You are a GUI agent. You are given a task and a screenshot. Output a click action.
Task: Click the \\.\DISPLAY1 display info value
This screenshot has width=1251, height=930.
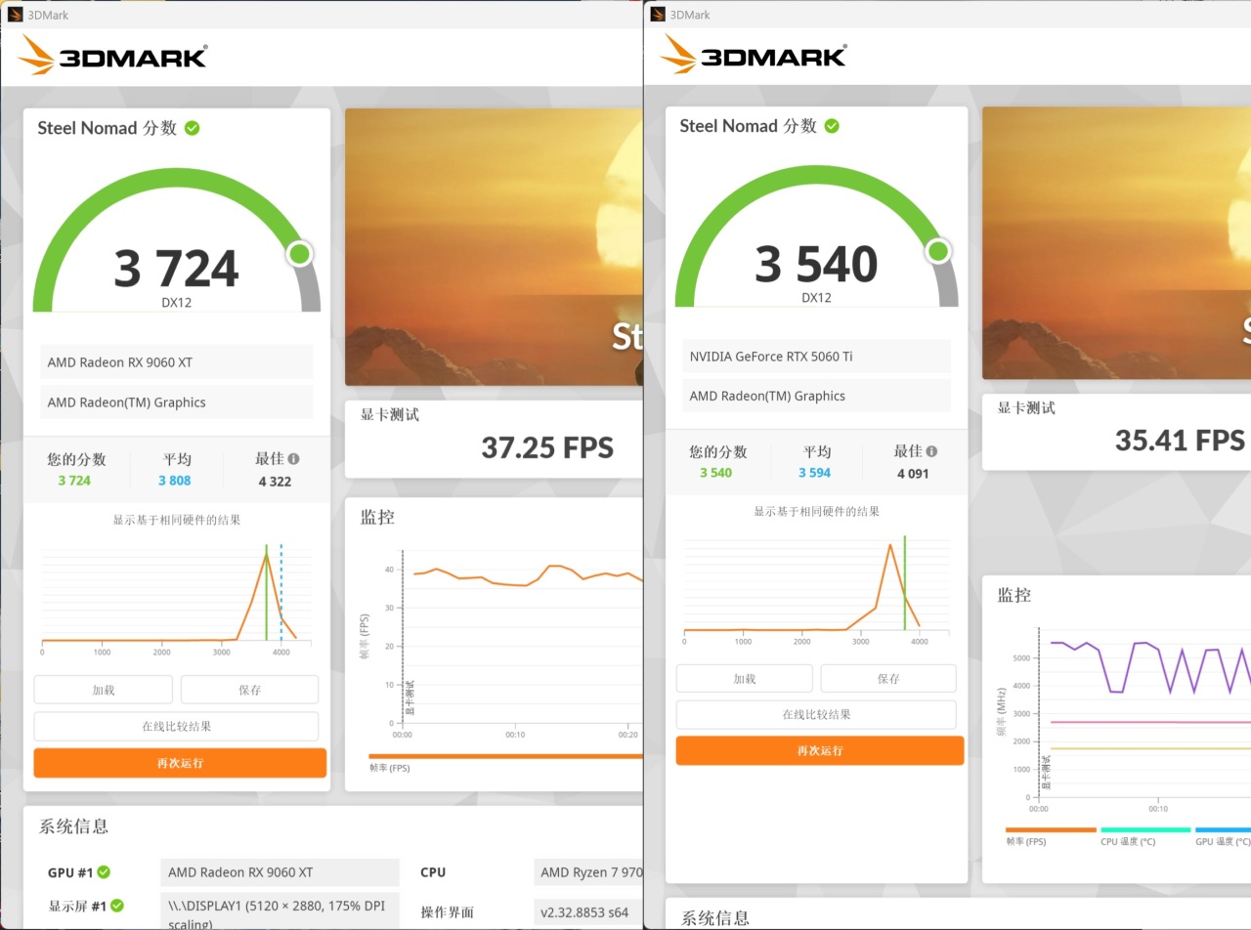tap(280, 912)
